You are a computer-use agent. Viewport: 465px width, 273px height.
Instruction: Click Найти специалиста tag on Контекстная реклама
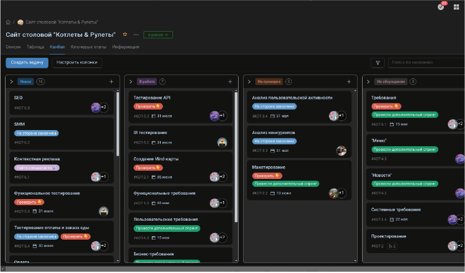point(37,168)
